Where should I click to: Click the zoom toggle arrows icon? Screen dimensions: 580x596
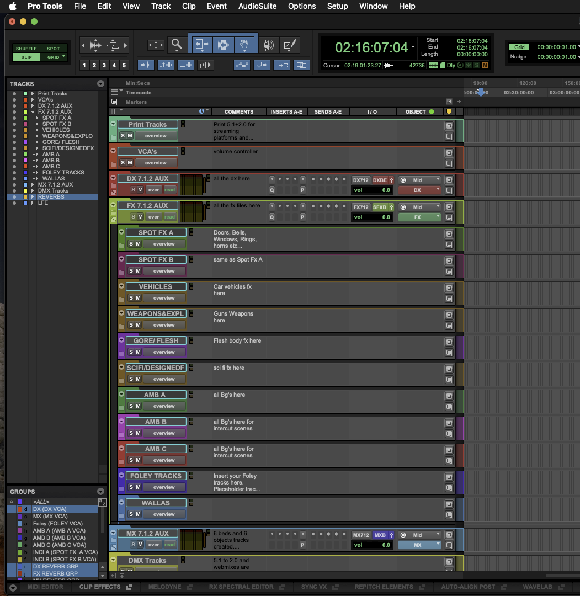[156, 45]
